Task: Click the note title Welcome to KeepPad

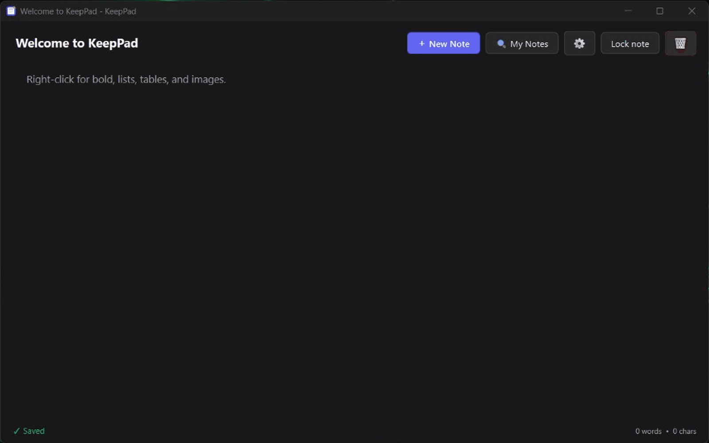Action: (77, 43)
